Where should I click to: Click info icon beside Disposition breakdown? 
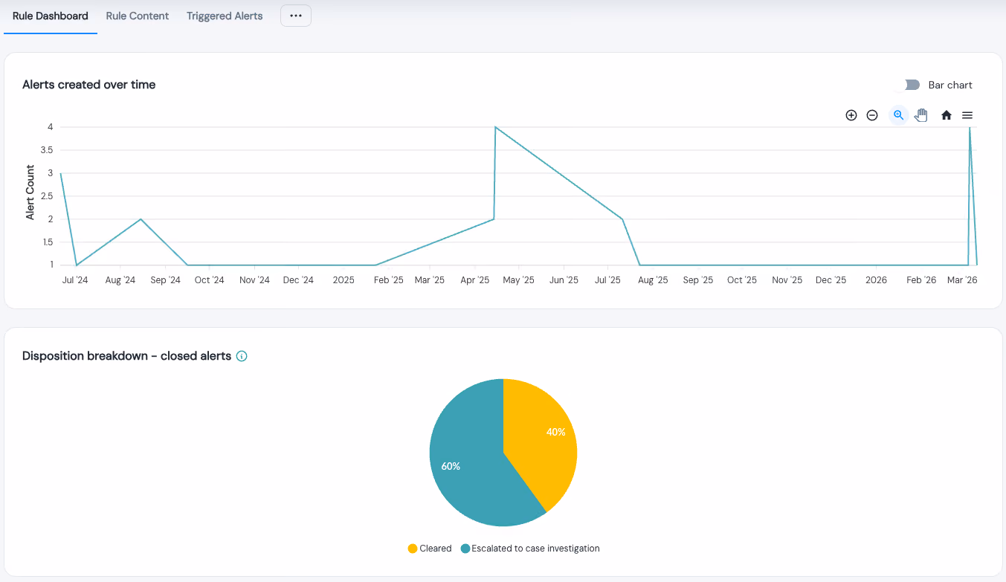(x=242, y=356)
